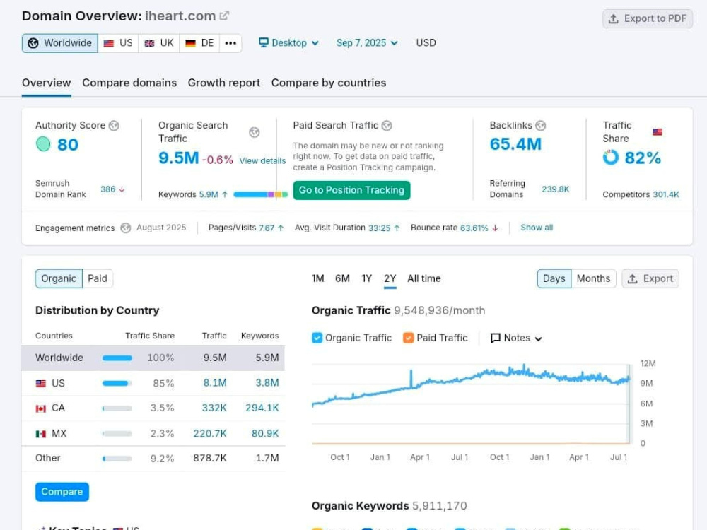Screen dimensions: 707x530
Task: Click the Paid Search Traffic globe icon
Action: [387, 125]
